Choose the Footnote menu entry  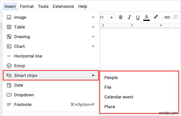click(x=51, y=104)
